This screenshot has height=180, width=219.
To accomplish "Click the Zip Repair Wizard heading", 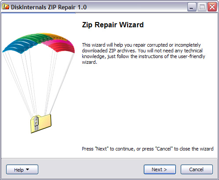I will [113, 25].
